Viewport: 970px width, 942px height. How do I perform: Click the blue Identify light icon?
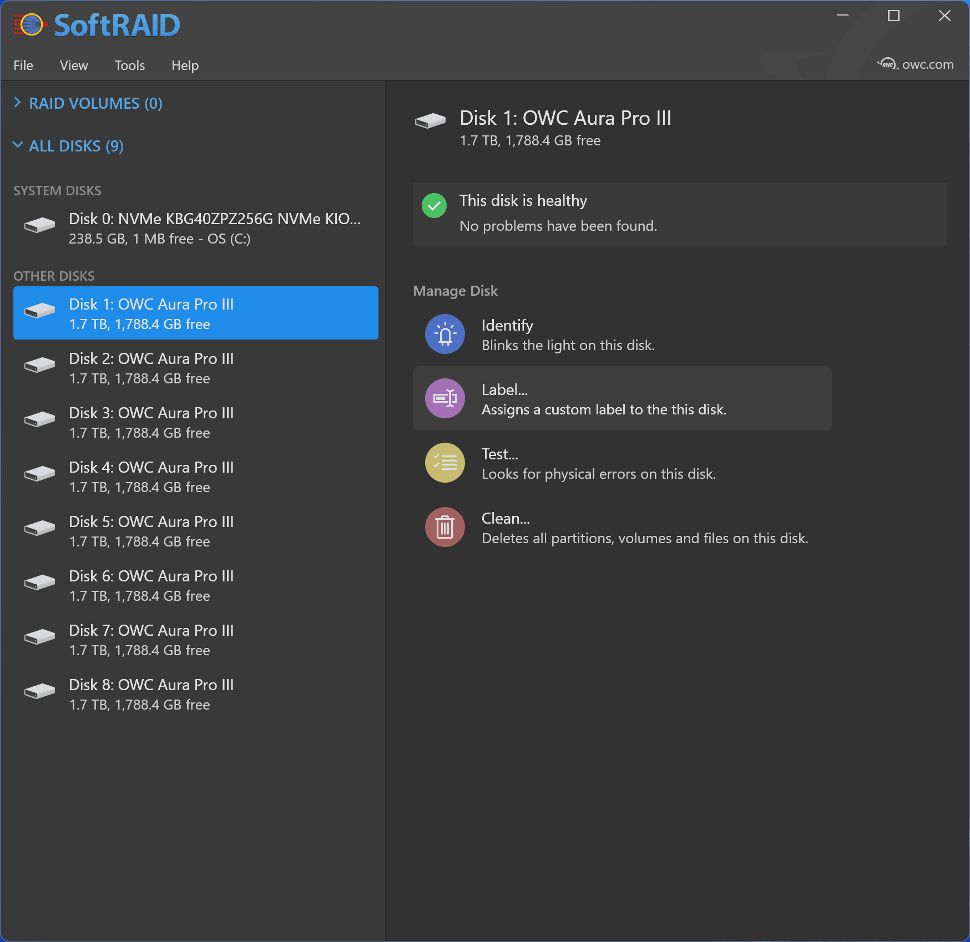tap(444, 335)
